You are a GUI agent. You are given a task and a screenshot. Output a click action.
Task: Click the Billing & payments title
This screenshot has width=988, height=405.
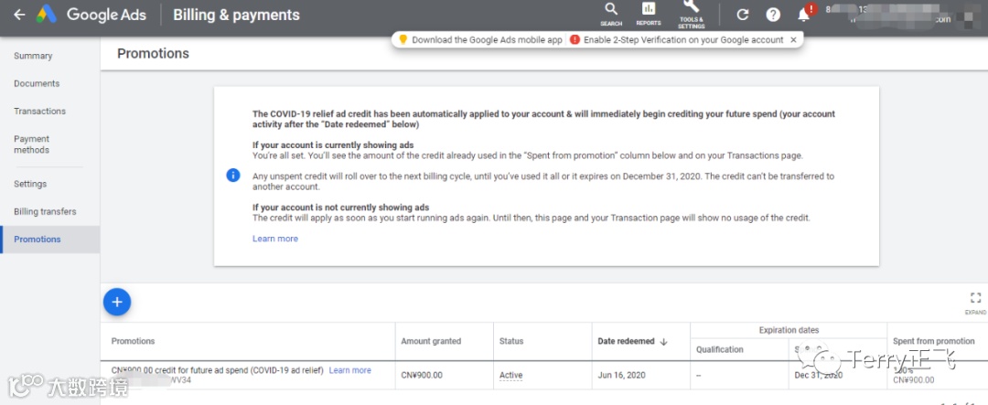pos(236,15)
